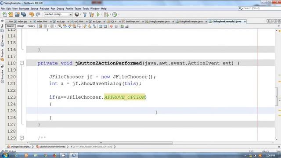Viewport: 281px width, 158px height.
Task: Open the Help menu
Action: pos(104,9)
